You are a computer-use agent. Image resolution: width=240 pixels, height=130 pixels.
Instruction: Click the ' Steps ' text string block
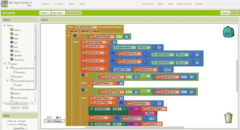[150, 113]
